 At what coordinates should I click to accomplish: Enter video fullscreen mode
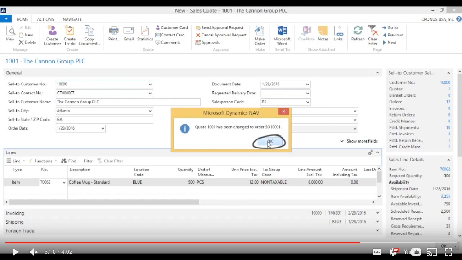coord(449,252)
